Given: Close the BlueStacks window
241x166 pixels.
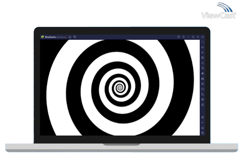Looking at the screenshot, I should click(198, 37).
